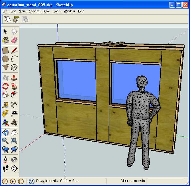Image resolution: width=190 pixels, height=186 pixels.
Task: Pick the pink Eraser tool
Action: tap(14, 40)
